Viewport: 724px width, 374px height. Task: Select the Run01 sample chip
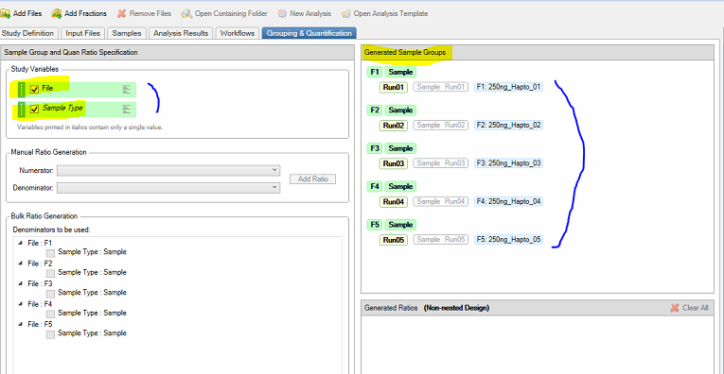point(394,87)
